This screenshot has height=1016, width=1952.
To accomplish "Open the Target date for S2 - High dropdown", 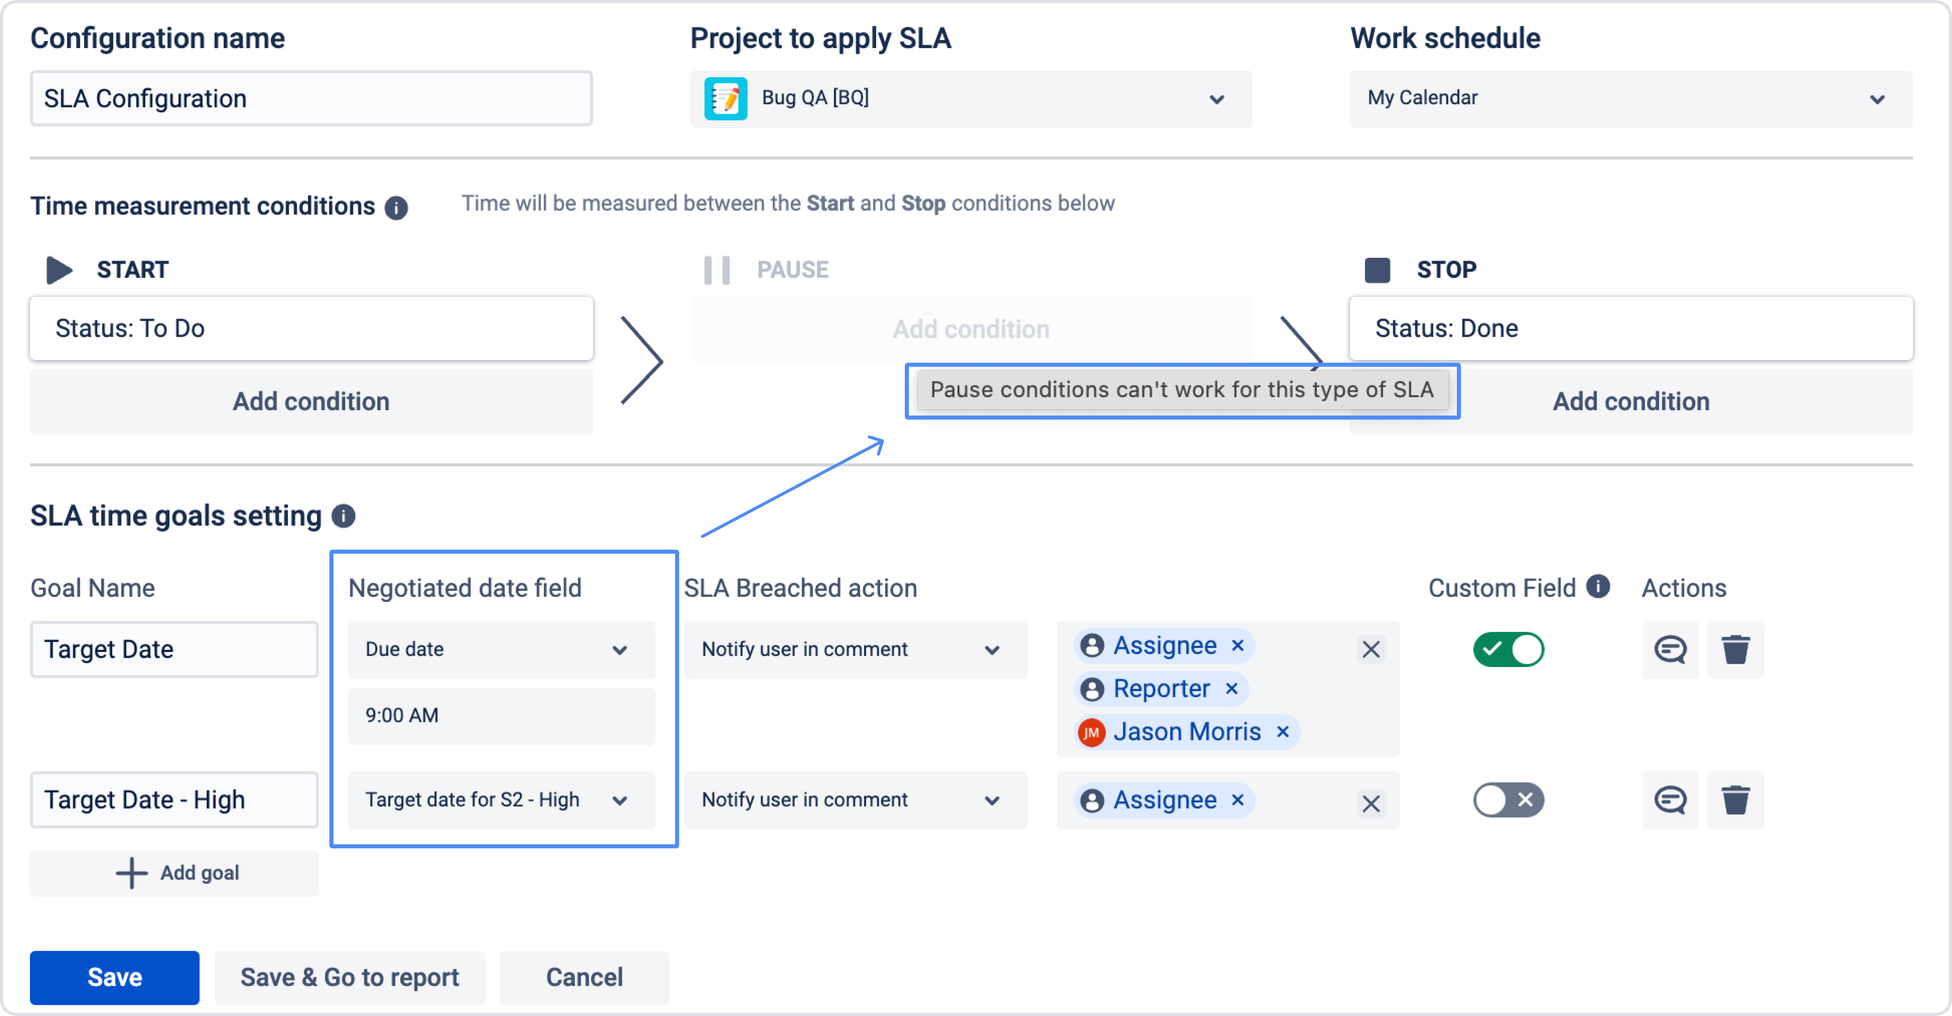I will (500, 800).
